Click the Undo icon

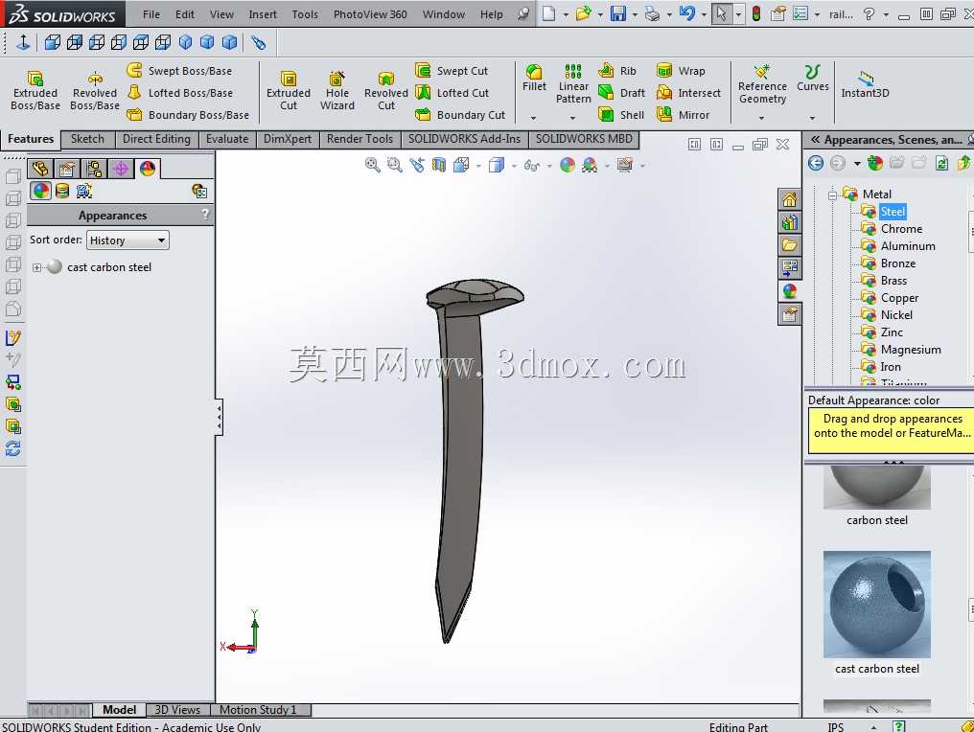pos(687,13)
